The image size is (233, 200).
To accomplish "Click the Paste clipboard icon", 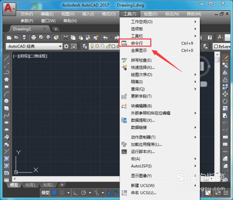I will [x=81, y=38].
